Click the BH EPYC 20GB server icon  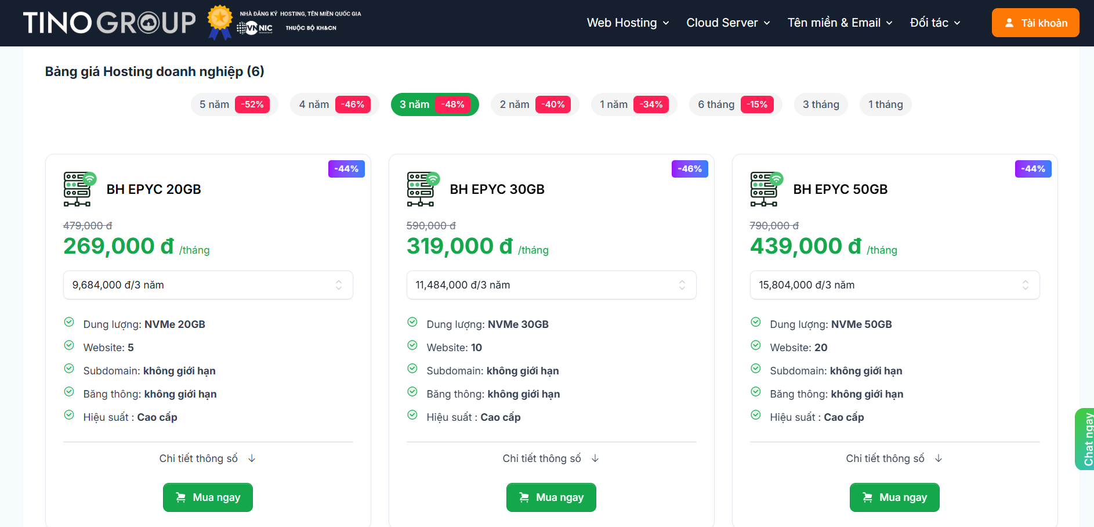coord(79,189)
